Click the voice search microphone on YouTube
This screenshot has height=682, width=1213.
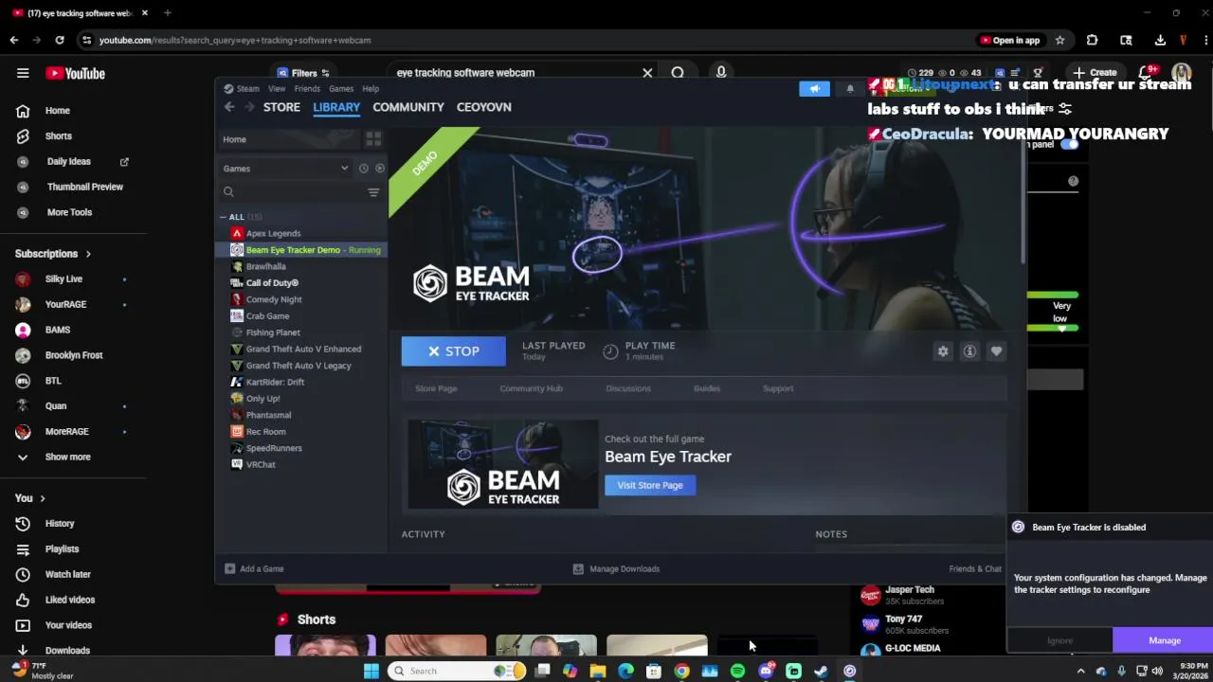pos(721,72)
